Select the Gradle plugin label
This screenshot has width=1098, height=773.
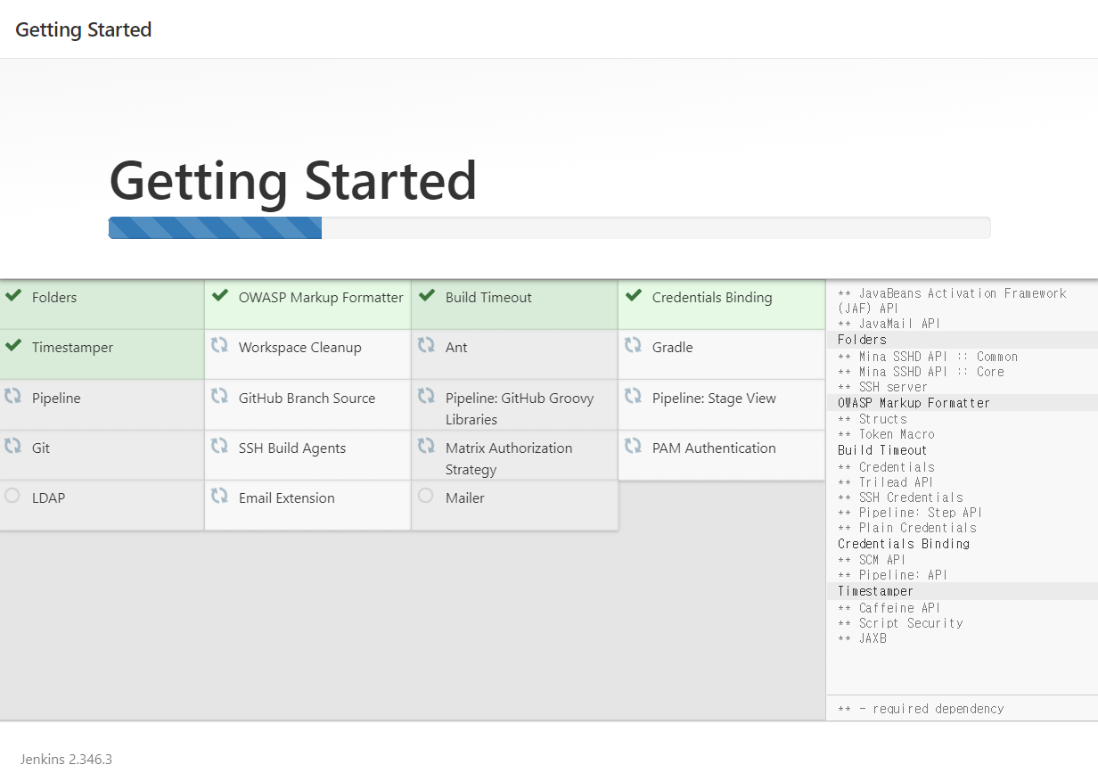673,348
